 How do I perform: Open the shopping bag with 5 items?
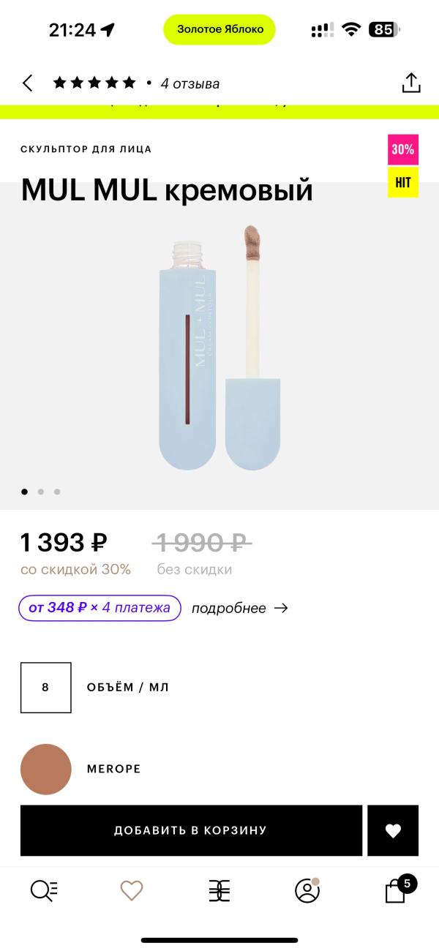click(396, 890)
